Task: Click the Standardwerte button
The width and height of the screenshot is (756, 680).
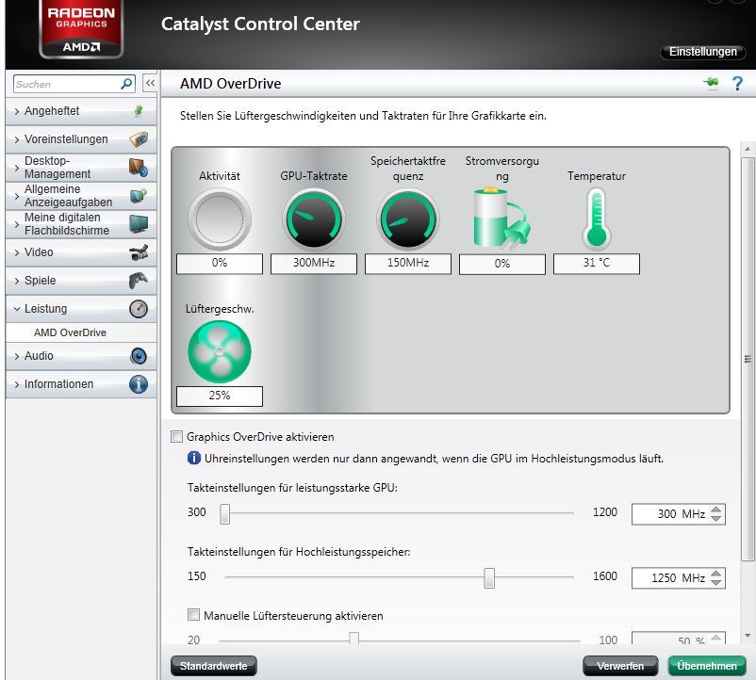Action: (214, 666)
